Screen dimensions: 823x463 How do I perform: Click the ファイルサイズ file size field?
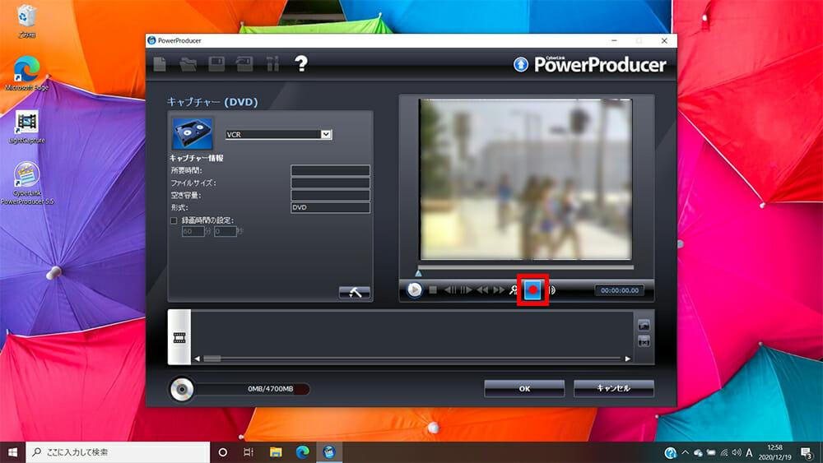coord(330,183)
